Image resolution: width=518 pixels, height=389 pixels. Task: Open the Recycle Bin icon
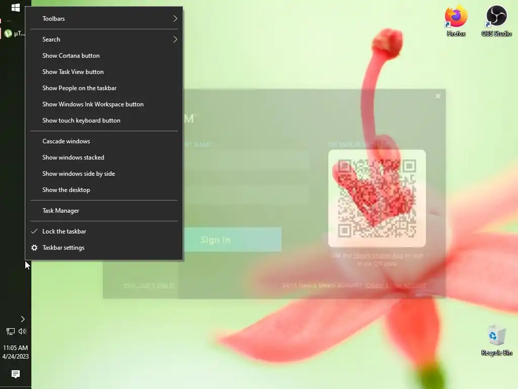pos(497,341)
